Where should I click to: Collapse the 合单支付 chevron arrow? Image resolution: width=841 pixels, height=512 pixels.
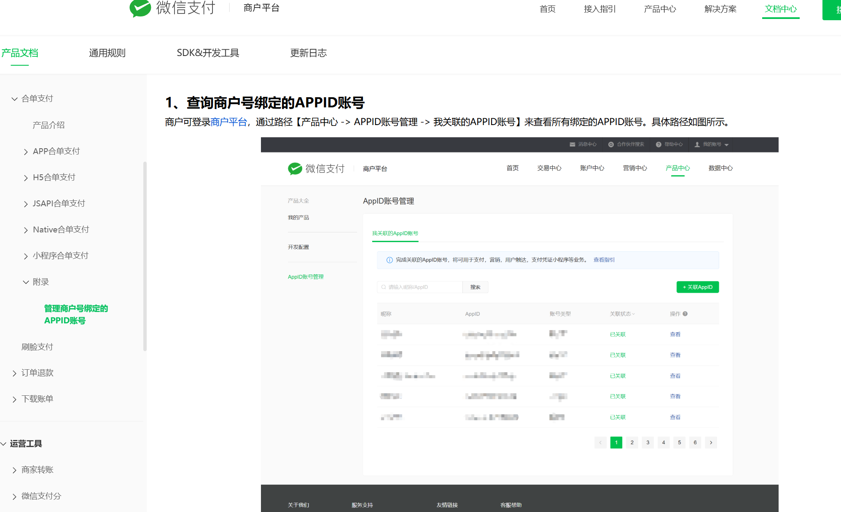point(14,99)
